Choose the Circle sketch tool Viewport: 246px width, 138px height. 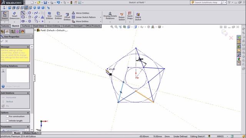[x=29, y=13]
